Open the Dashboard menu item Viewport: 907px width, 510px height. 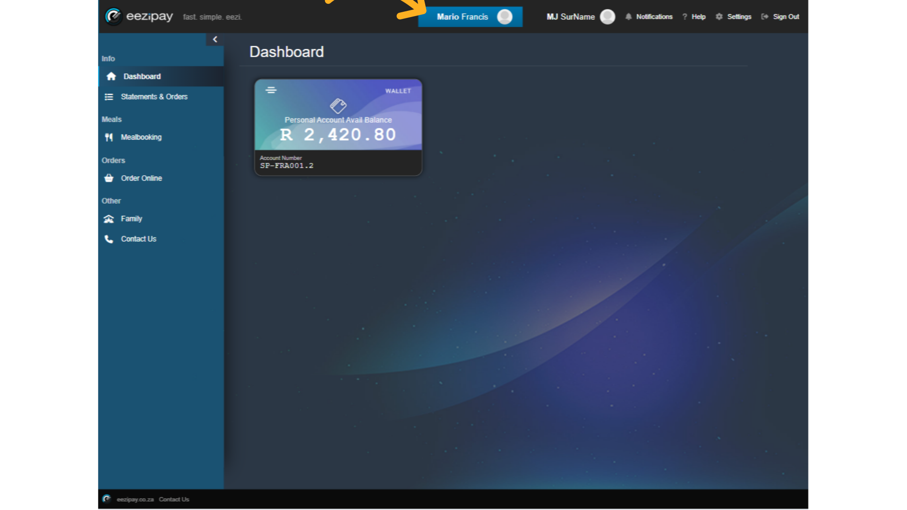[x=161, y=76]
